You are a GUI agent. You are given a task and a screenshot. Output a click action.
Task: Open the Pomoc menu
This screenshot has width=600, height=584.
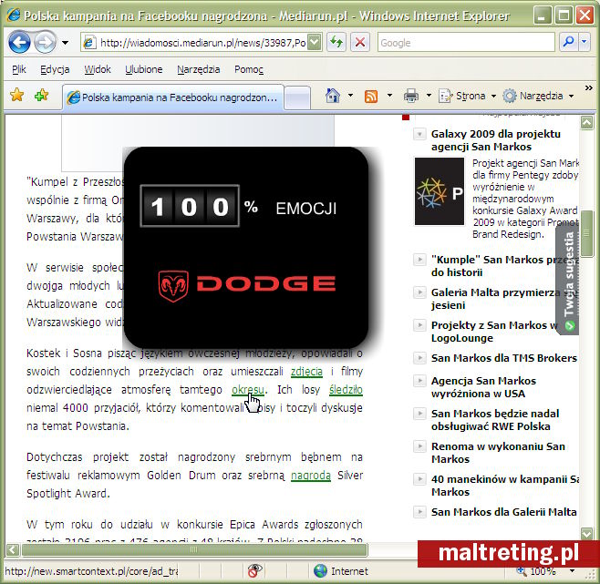[x=249, y=69]
